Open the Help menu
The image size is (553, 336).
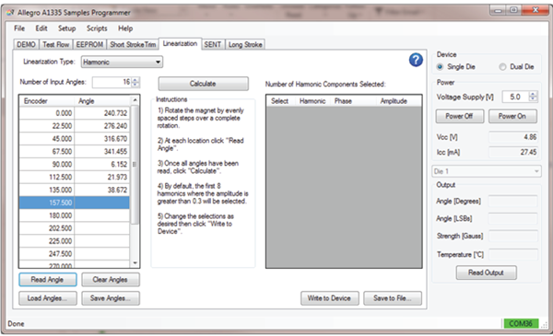pos(125,29)
